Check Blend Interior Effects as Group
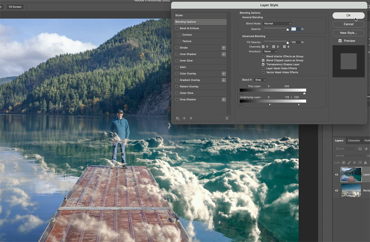 pos(263,56)
